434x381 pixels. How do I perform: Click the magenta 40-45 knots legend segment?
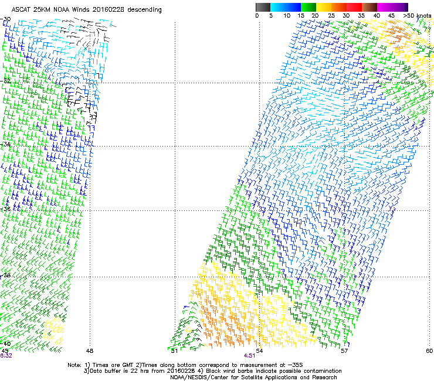[x=385, y=7]
